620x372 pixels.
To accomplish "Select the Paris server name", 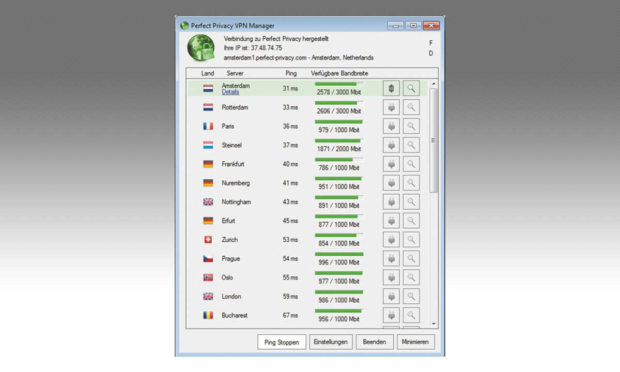I will [228, 126].
